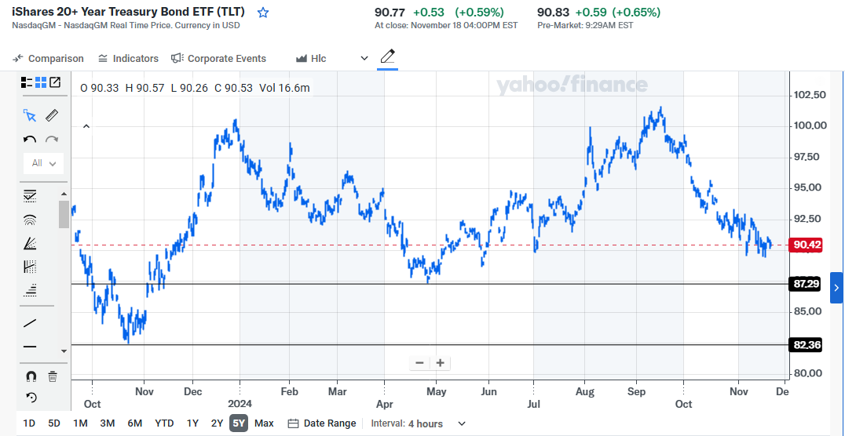Redo the last drawing action

tap(52, 140)
